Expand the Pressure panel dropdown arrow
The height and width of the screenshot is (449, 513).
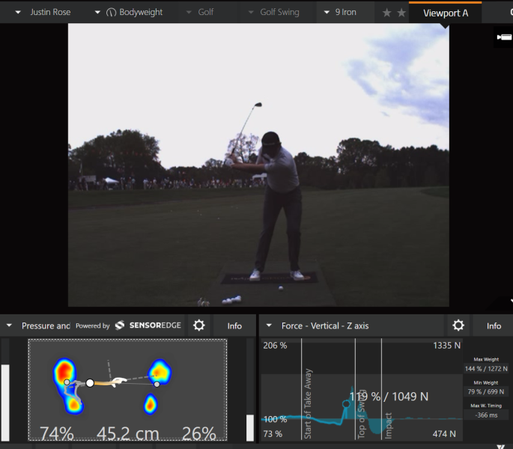tap(9, 326)
